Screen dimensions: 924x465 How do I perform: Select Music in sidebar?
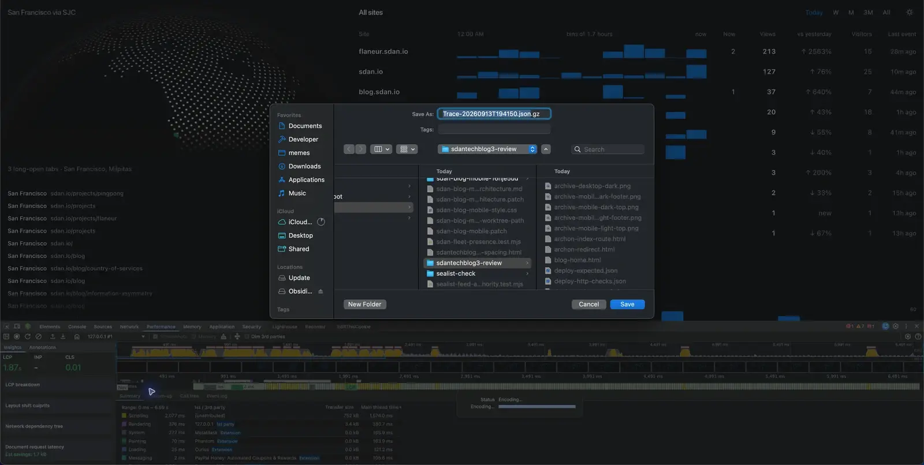click(292, 193)
